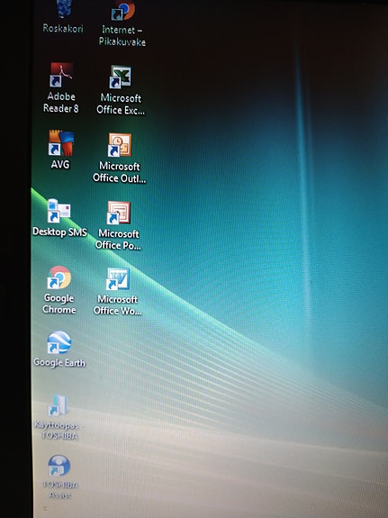388x518 pixels.
Task: Select the 'AVG' label text
Action: click(x=60, y=164)
